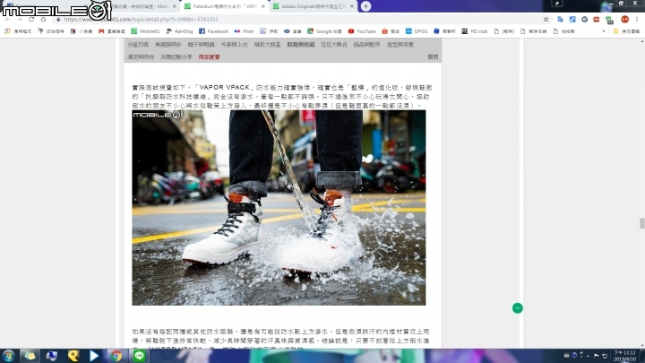This screenshot has height=363, width=645.
Task: Open the LINE app on the taskbar
Action: tap(139, 356)
